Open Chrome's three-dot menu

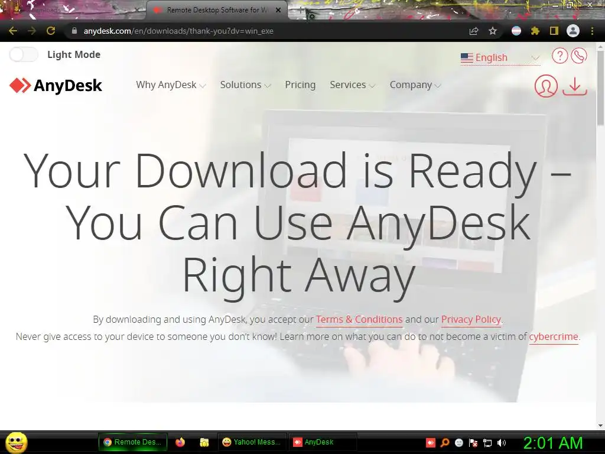pyautogui.click(x=592, y=31)
